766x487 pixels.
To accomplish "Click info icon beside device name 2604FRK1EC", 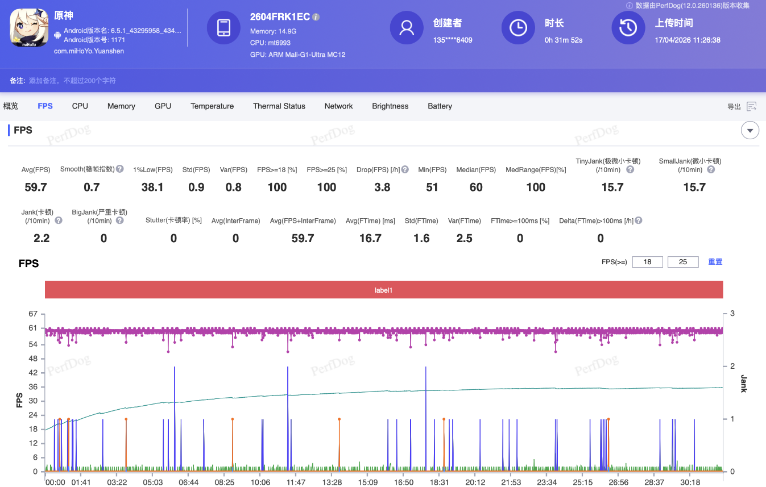I will 316,17.
